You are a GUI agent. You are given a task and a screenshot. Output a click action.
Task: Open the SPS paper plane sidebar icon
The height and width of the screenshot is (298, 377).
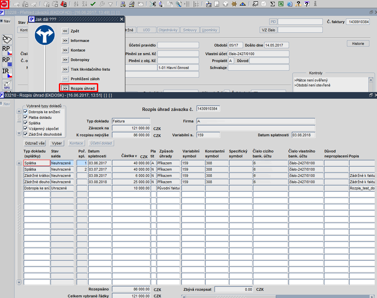[x=7, y=84]
